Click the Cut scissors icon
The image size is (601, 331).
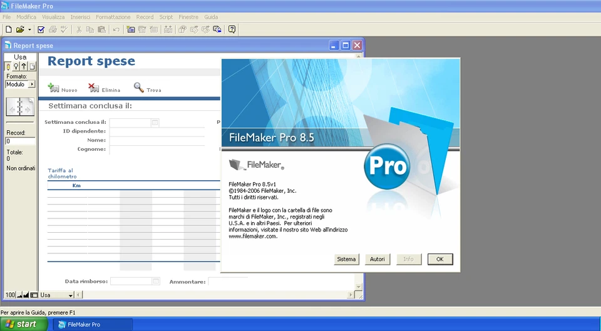pyautogui.click(x=79, y=29)
